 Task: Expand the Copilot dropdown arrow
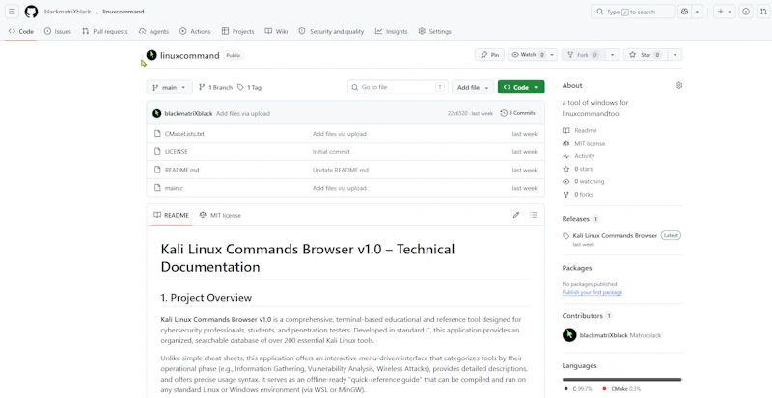697,12
